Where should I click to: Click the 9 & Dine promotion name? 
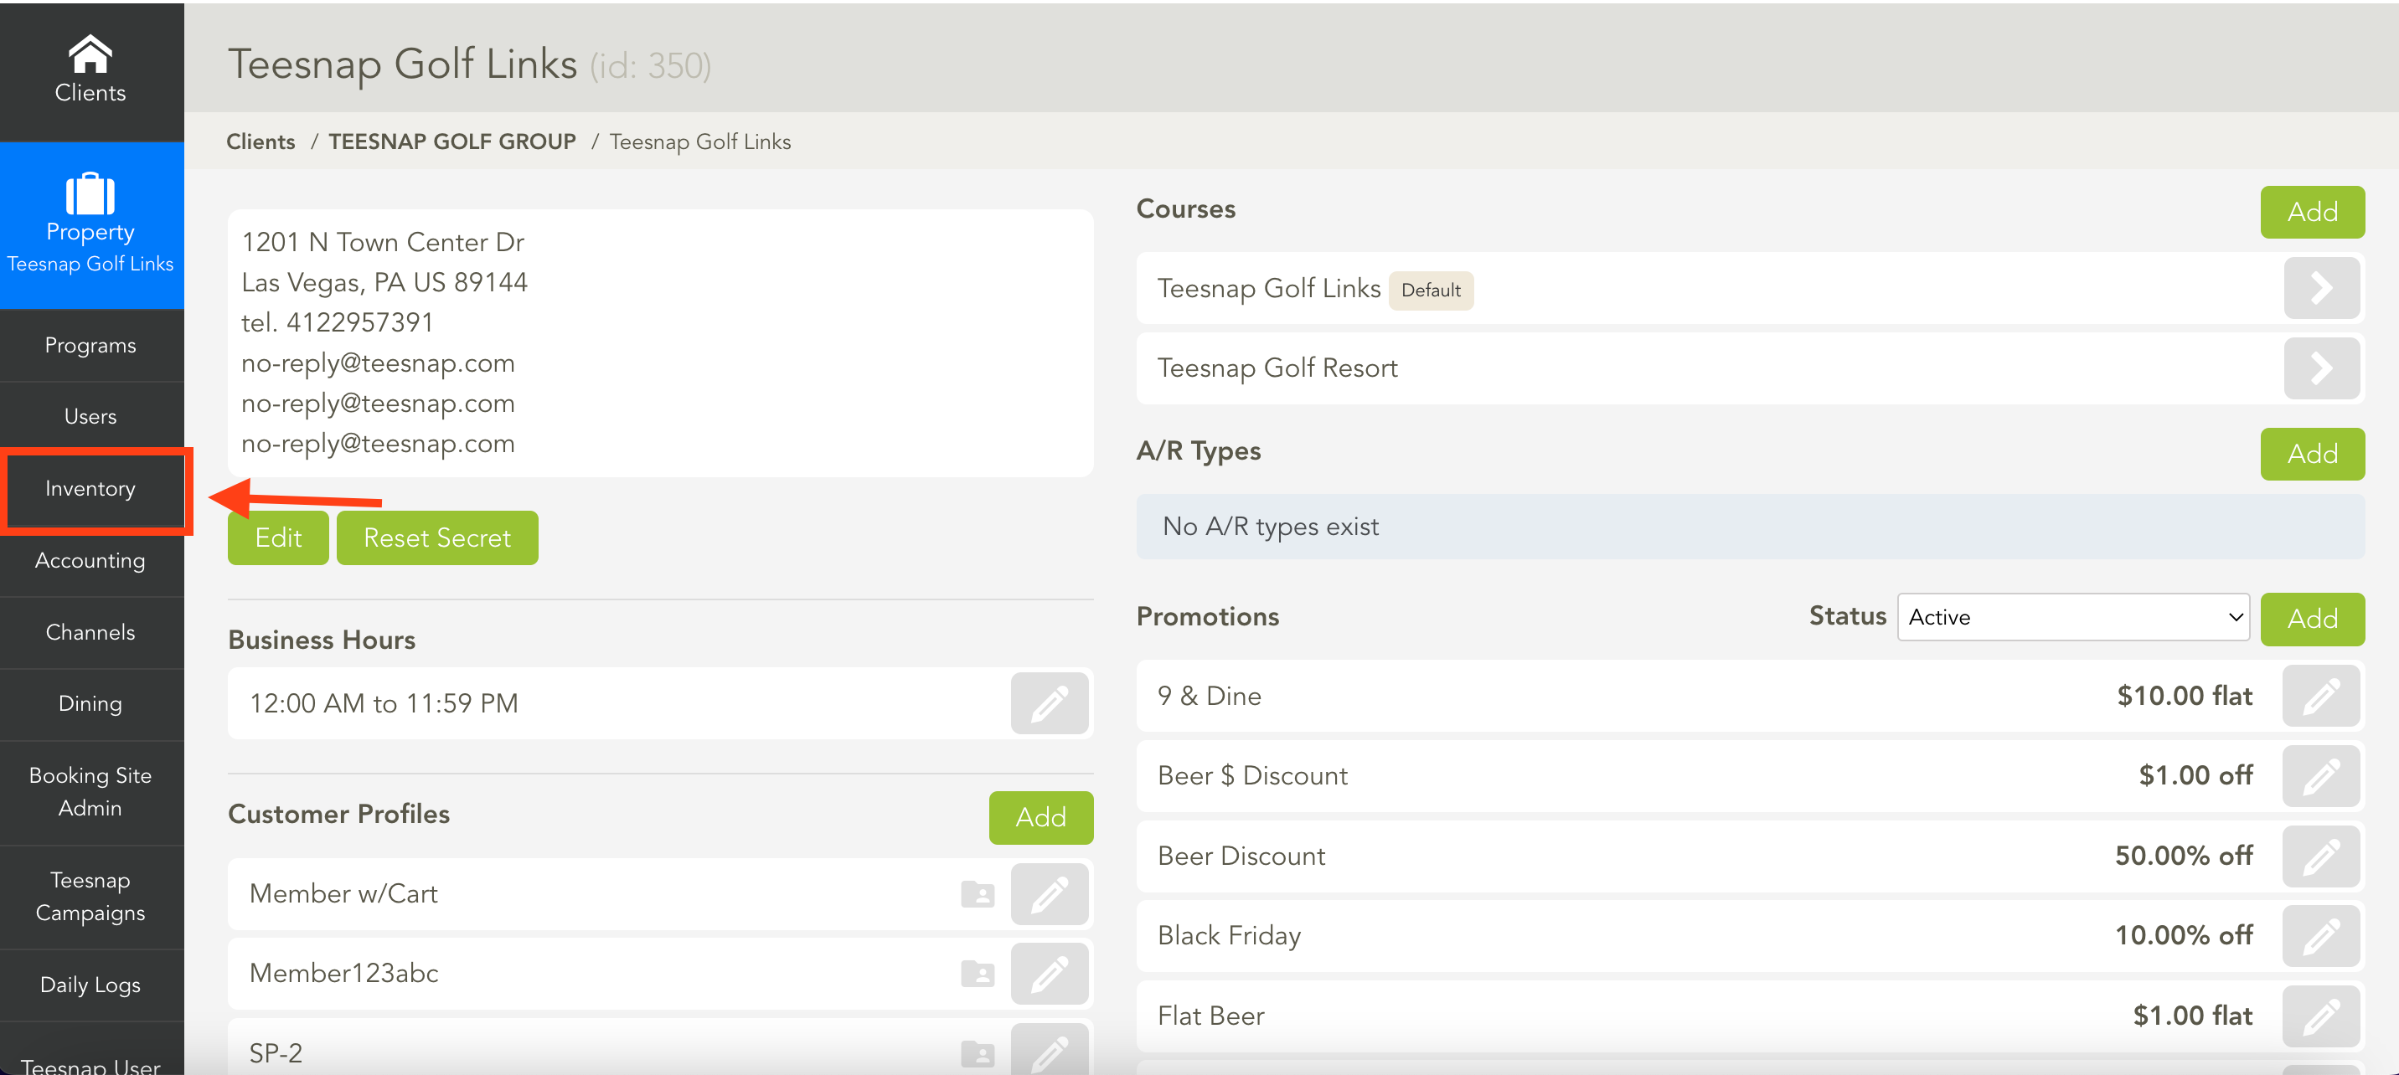pos(1209,697)
